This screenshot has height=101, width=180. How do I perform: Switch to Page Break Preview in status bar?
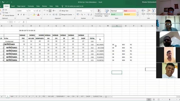[x=159, y=100]
